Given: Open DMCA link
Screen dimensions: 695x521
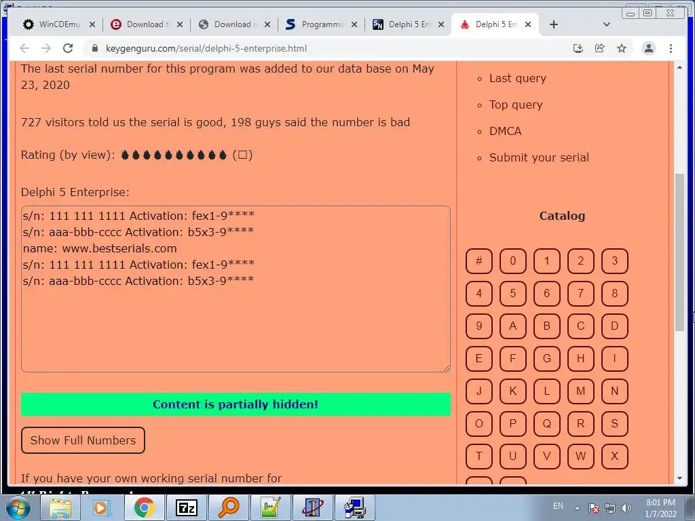Looking at the screenshot, I should click(505, 131).
